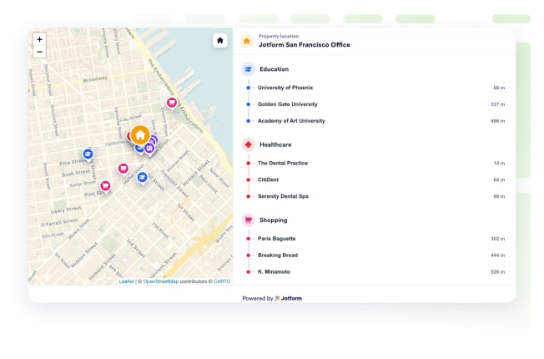Click the Jotform logo in footer
This screenshot has width=544, height=359.
(289, 298)
